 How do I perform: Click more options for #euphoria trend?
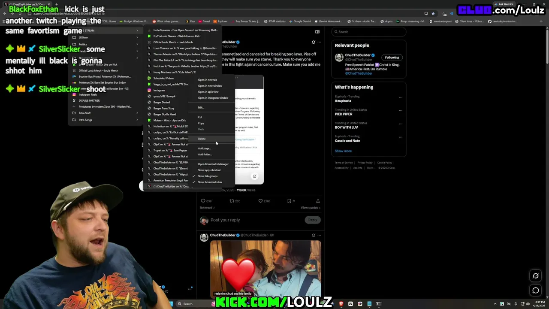click(x=401, y=97)
